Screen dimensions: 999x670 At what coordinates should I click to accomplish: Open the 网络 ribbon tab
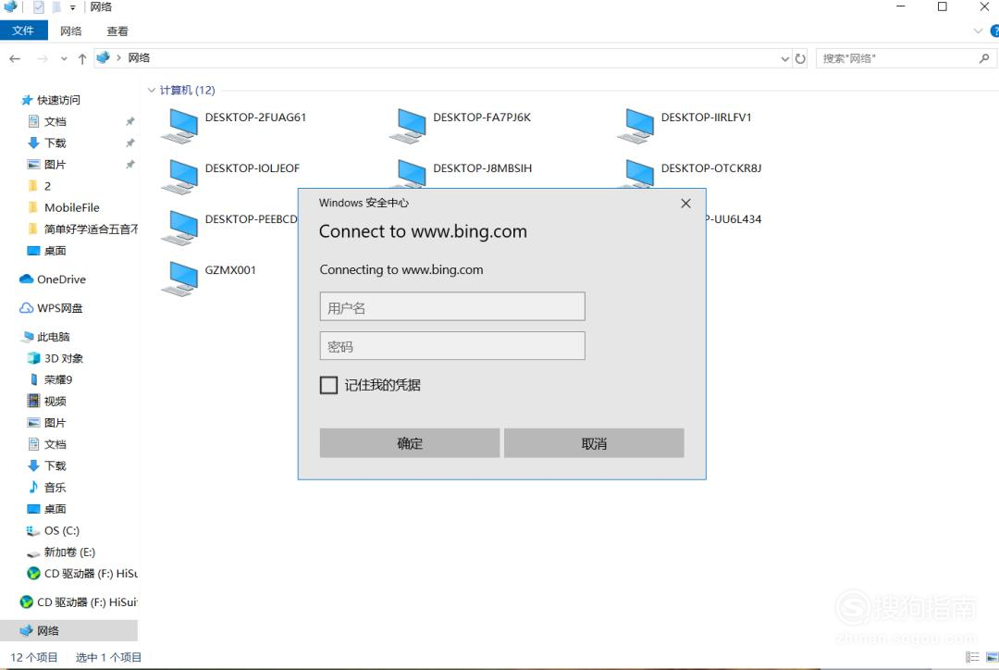[x=70, y=31]
